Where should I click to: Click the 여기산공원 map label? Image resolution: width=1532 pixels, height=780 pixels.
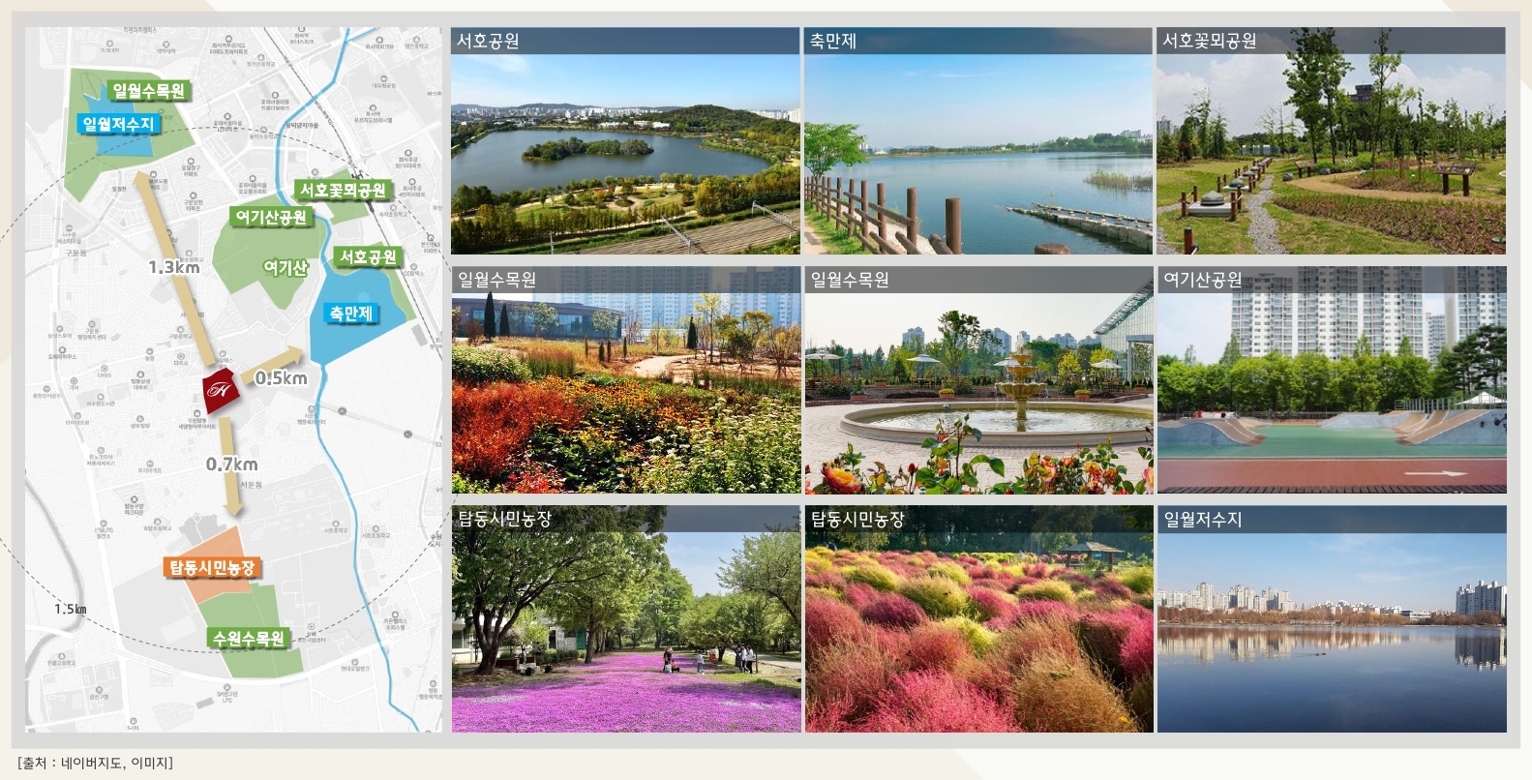click(x=271, y=217)
